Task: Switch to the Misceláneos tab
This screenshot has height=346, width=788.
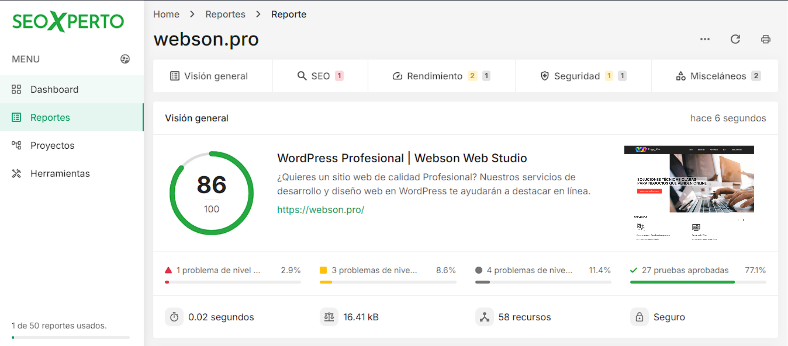Action: pyautogui.click(x=714, y=76)
